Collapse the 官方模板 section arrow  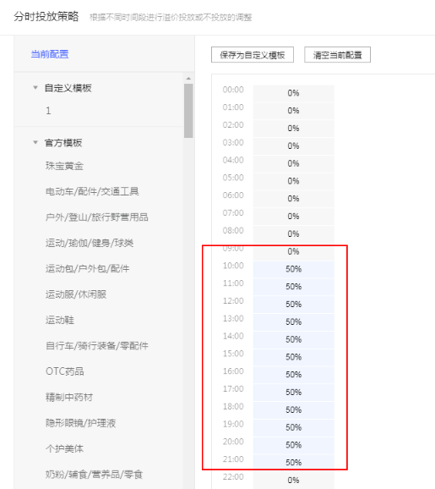(35, 143)
